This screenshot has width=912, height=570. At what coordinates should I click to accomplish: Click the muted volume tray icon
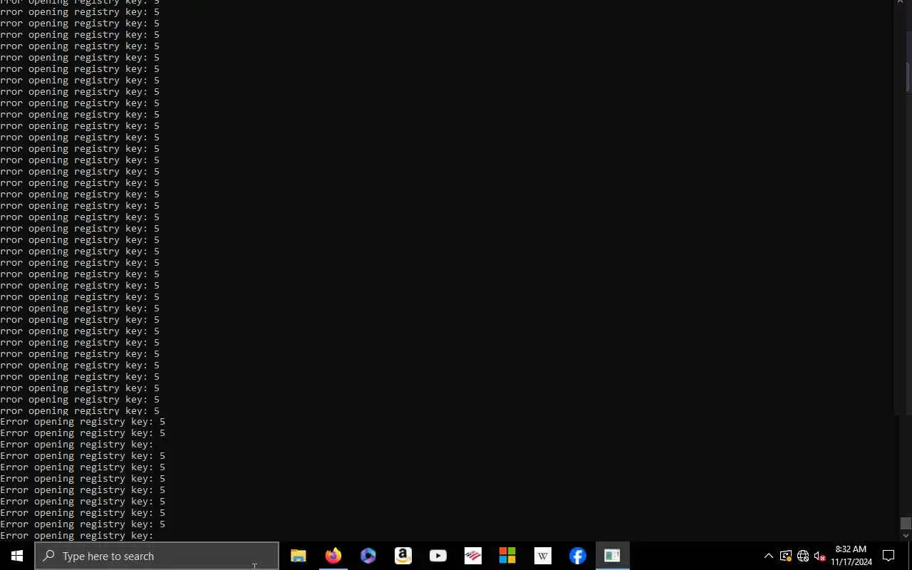(819, 556)
